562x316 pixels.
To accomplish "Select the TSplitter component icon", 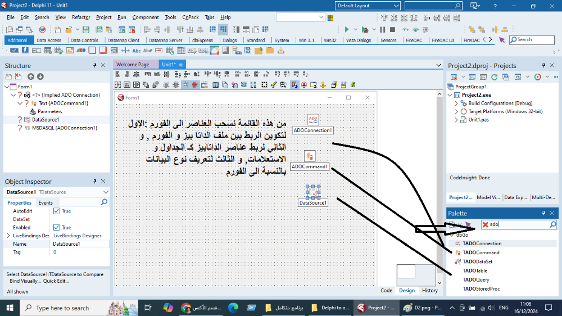I will tap(125, 51).
